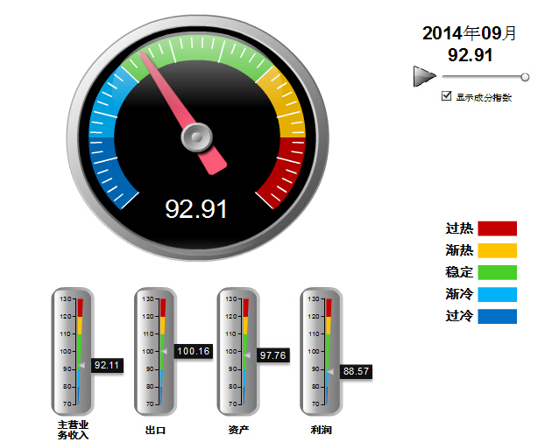Click the dark blue 过冷 legend swatch
559x442 pixels.
tap(497, 316)
